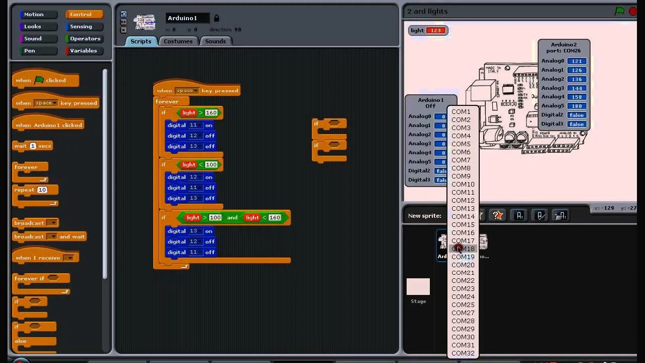Image resolution: width=645 pixels, height=363 pixels.
Task: Click the Analog5 value 180 on Arduino2 panel
Action: [576, 106]
